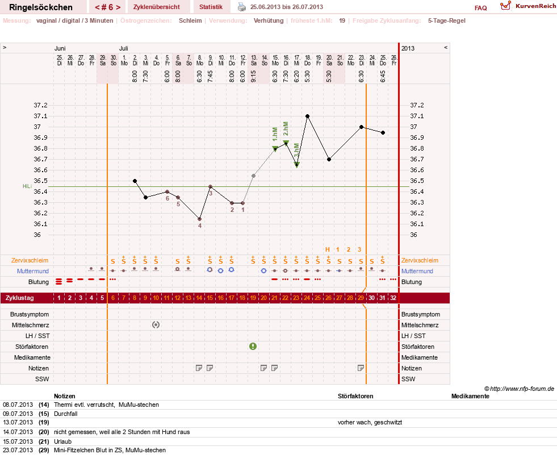Collapse chart with the top-right arrow
Screen dimensions: 557x475
point(446,47)
